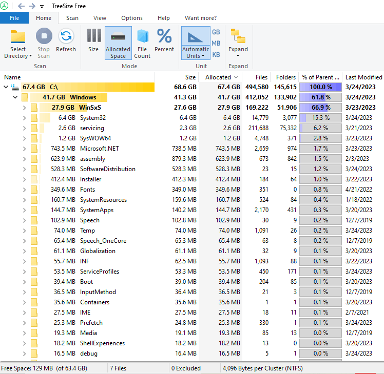Click the debug folder icon
The image size is (384, 374).
point(34,354)
